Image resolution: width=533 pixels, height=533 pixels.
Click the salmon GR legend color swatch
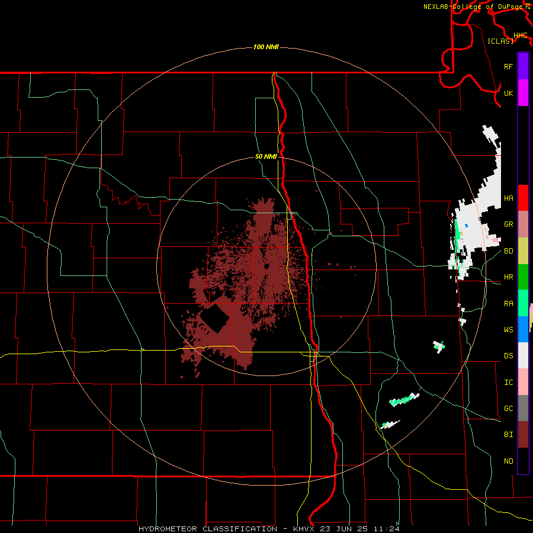pyautogui.click(x=523, y=224)
